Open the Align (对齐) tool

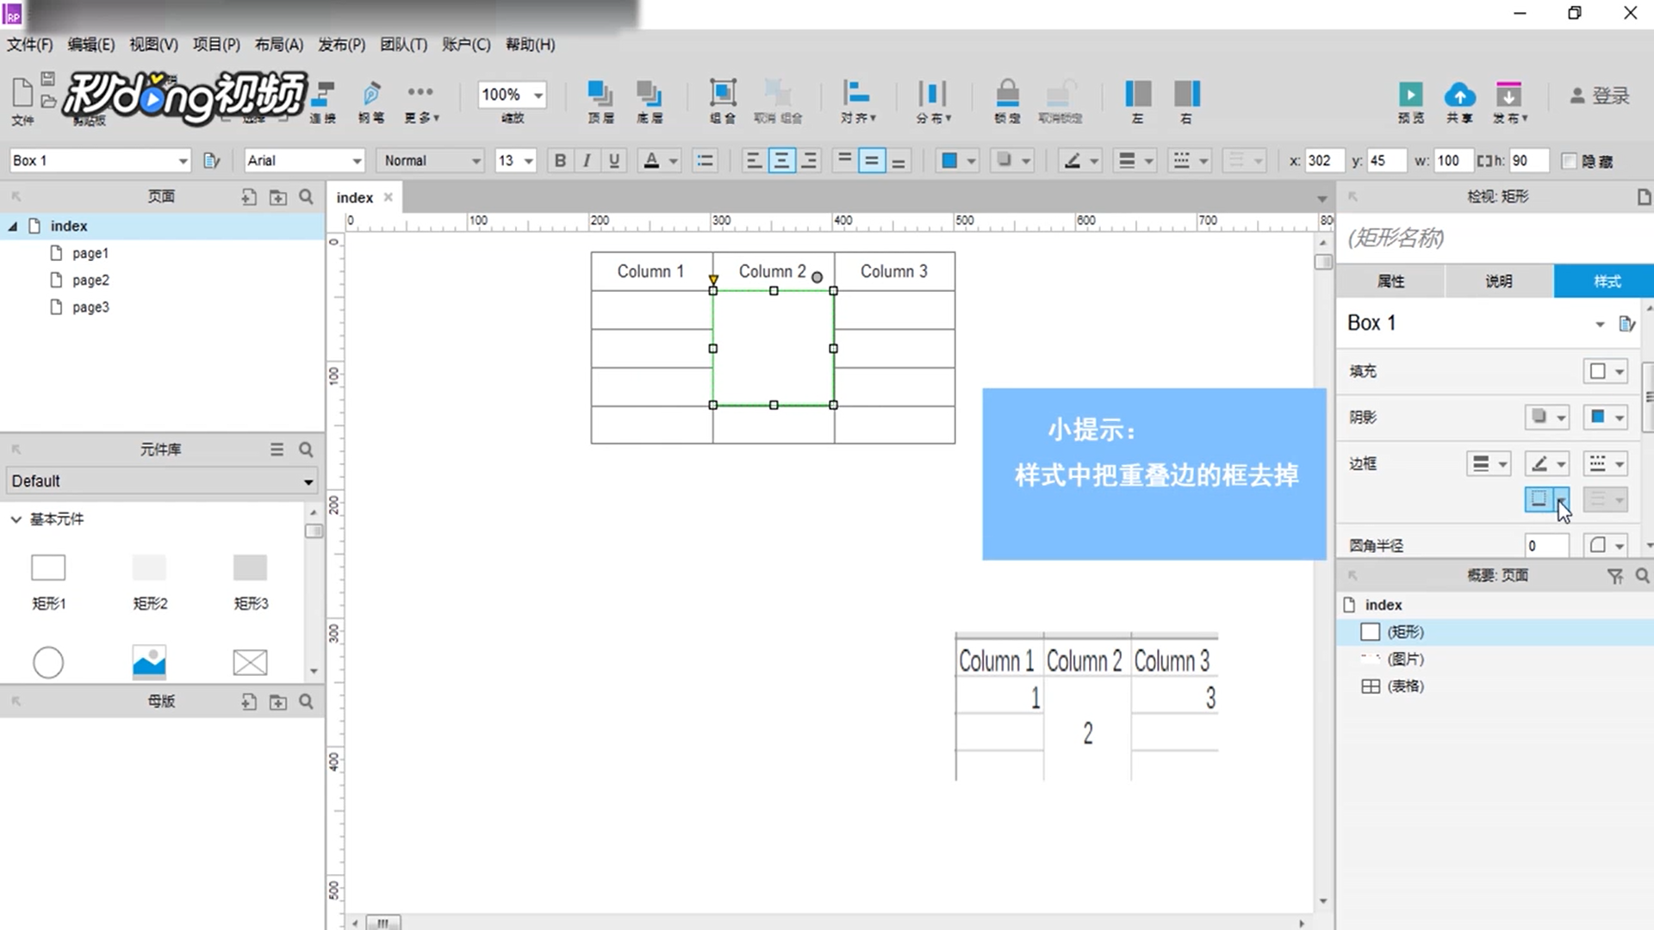(857, 93)
